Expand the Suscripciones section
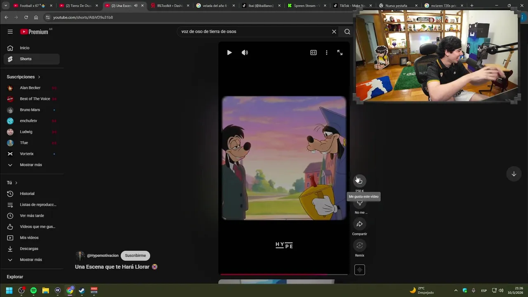This screenshot has height=297, width=528. pos(24,77)
